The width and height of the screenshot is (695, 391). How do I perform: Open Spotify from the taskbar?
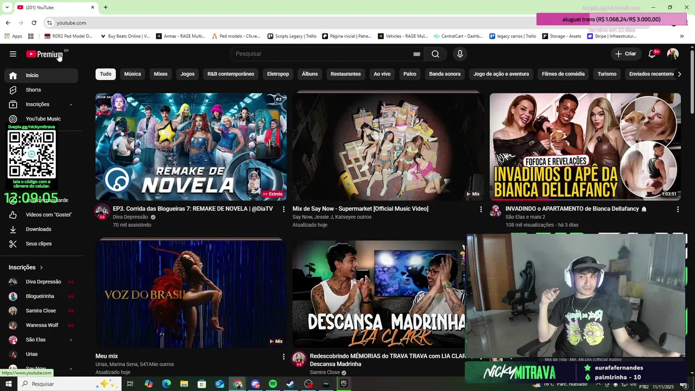coord(273,384)
